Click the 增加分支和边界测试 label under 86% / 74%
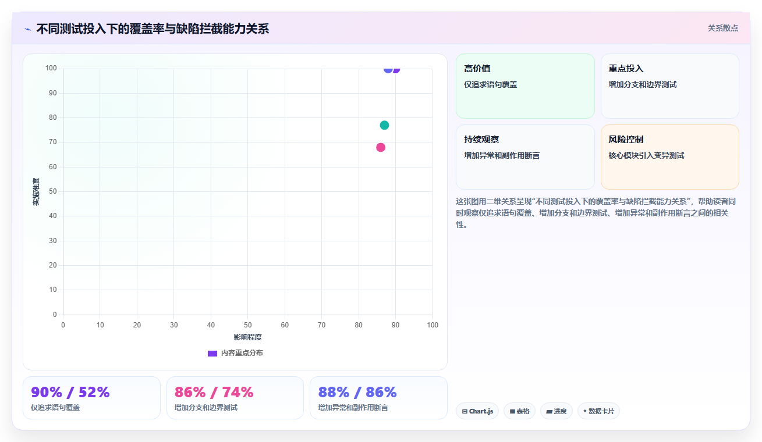 click(x=206, y=408)
